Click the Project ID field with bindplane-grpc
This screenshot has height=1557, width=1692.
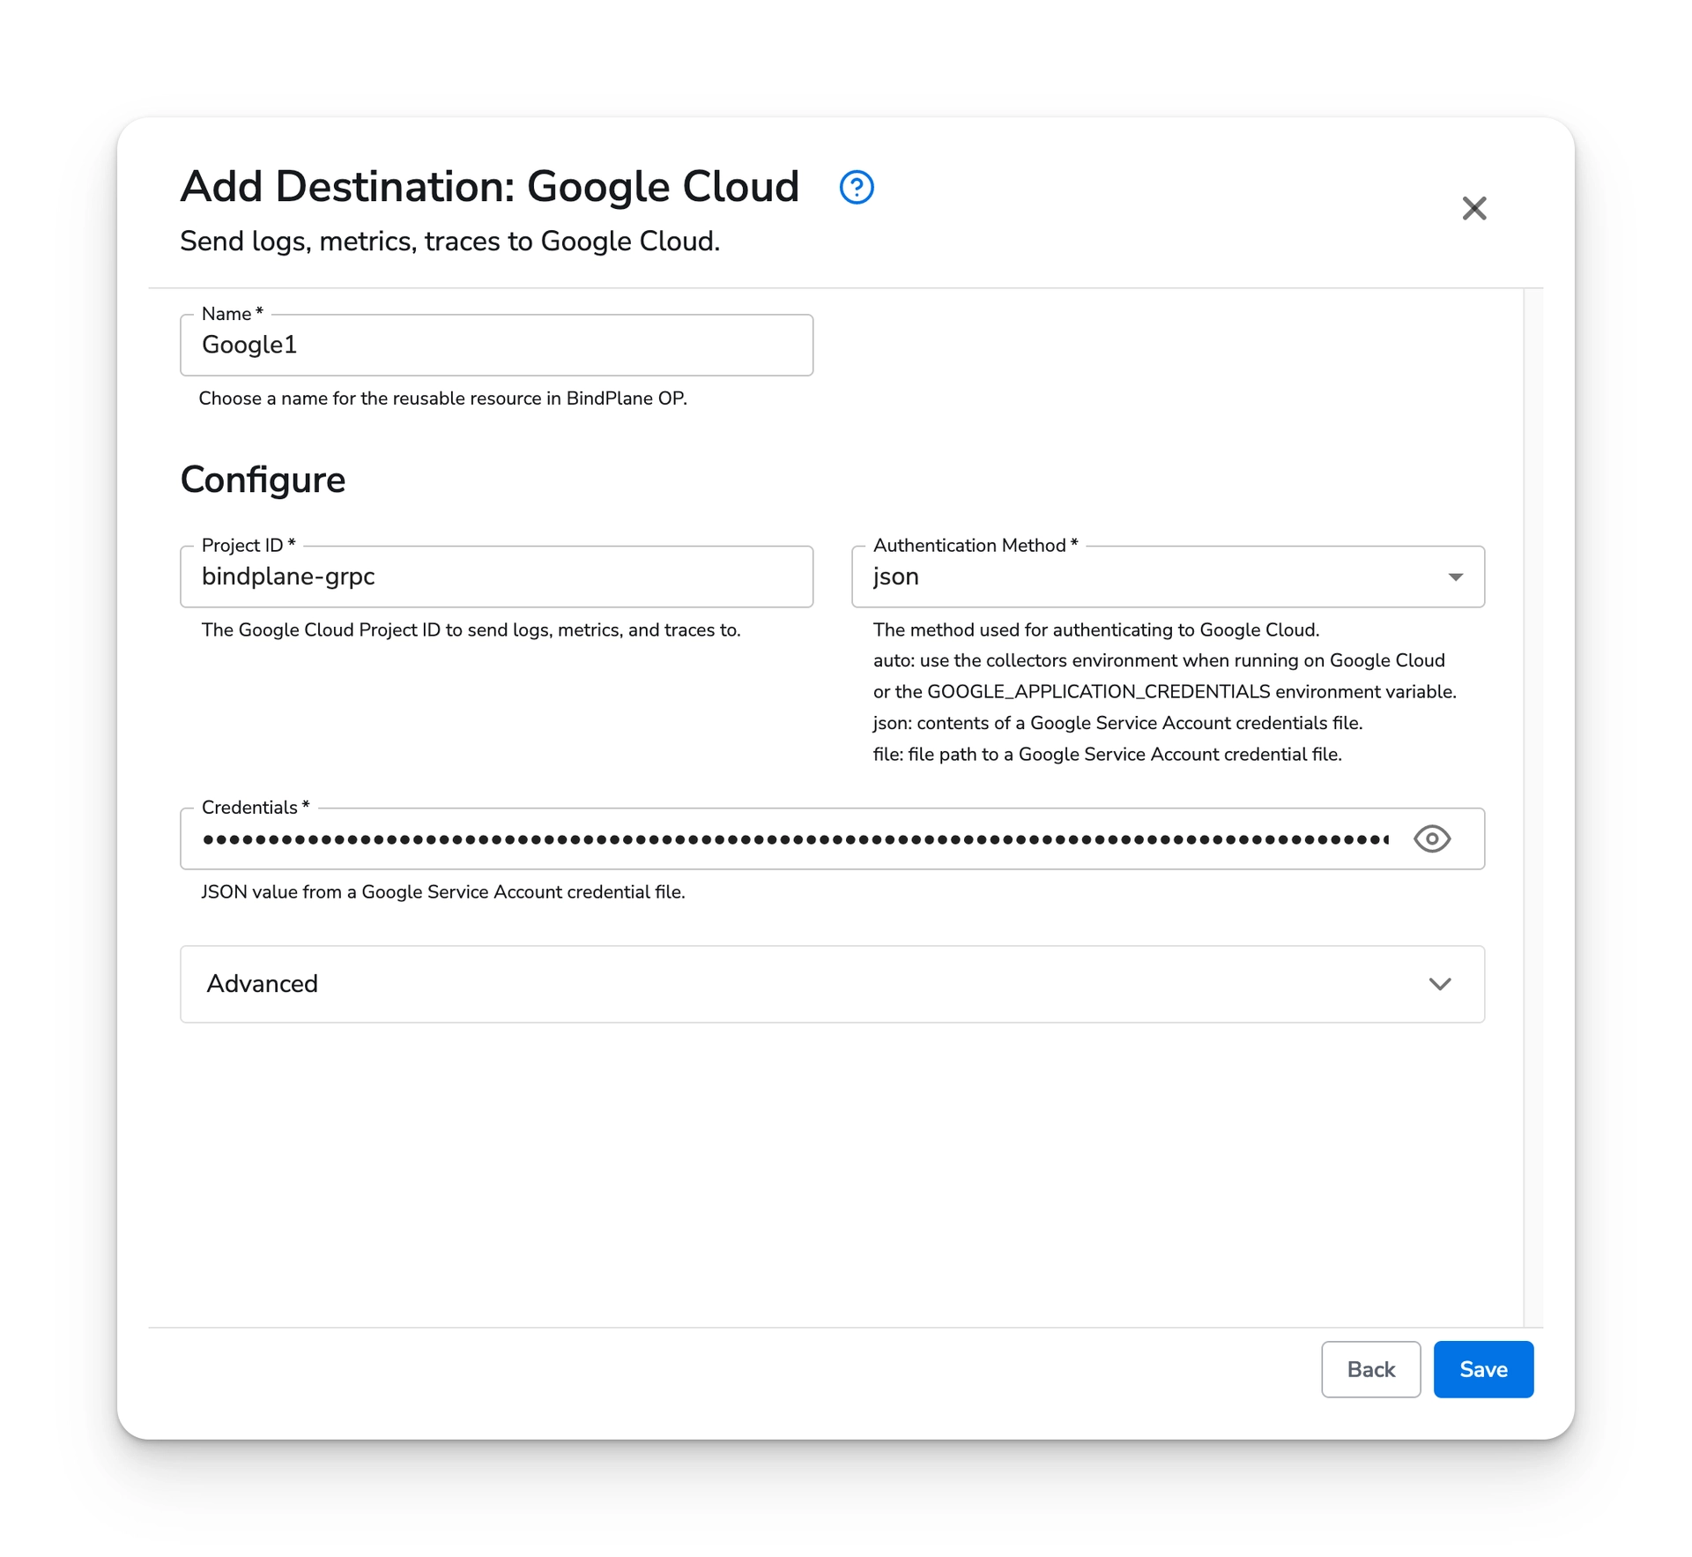tap(496, 577)
